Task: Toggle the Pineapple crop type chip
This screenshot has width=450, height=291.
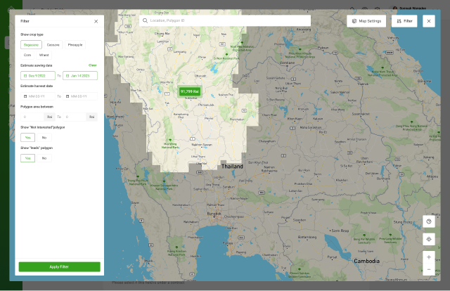Action: point(75,45)
